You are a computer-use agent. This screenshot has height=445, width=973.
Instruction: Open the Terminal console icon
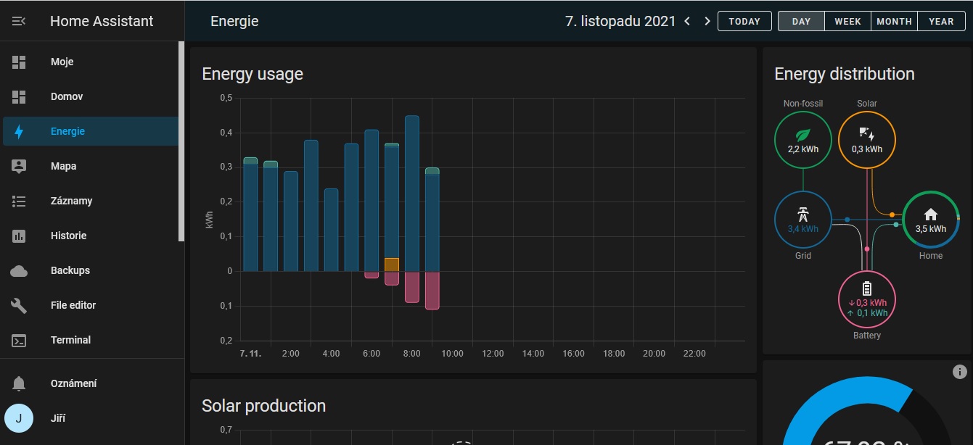(x=19, y=340)
